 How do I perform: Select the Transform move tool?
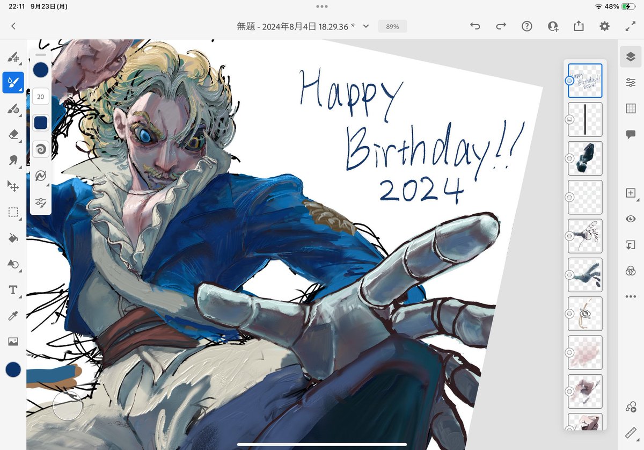[x=13, y=186]
